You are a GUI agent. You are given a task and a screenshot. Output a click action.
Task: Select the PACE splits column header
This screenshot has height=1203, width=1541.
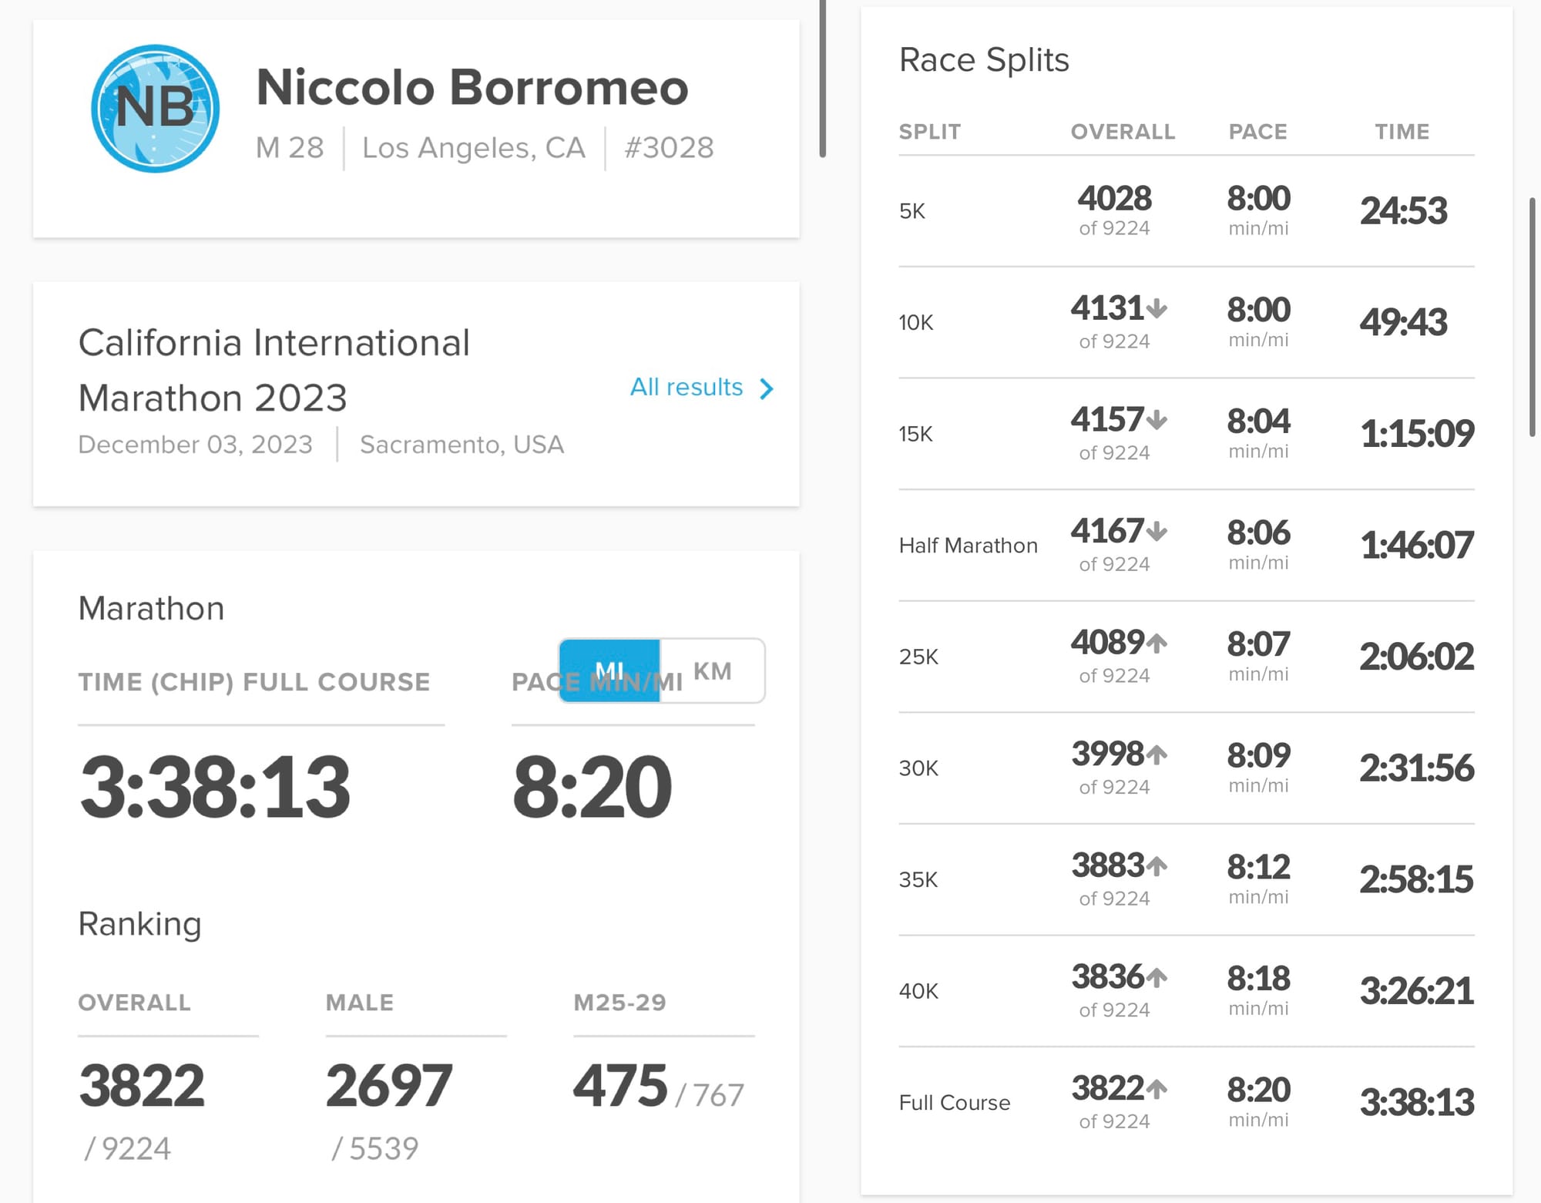1257,132
